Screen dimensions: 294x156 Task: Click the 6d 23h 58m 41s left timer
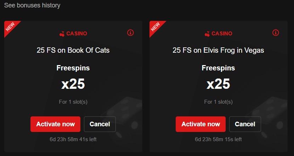point(73,139)
